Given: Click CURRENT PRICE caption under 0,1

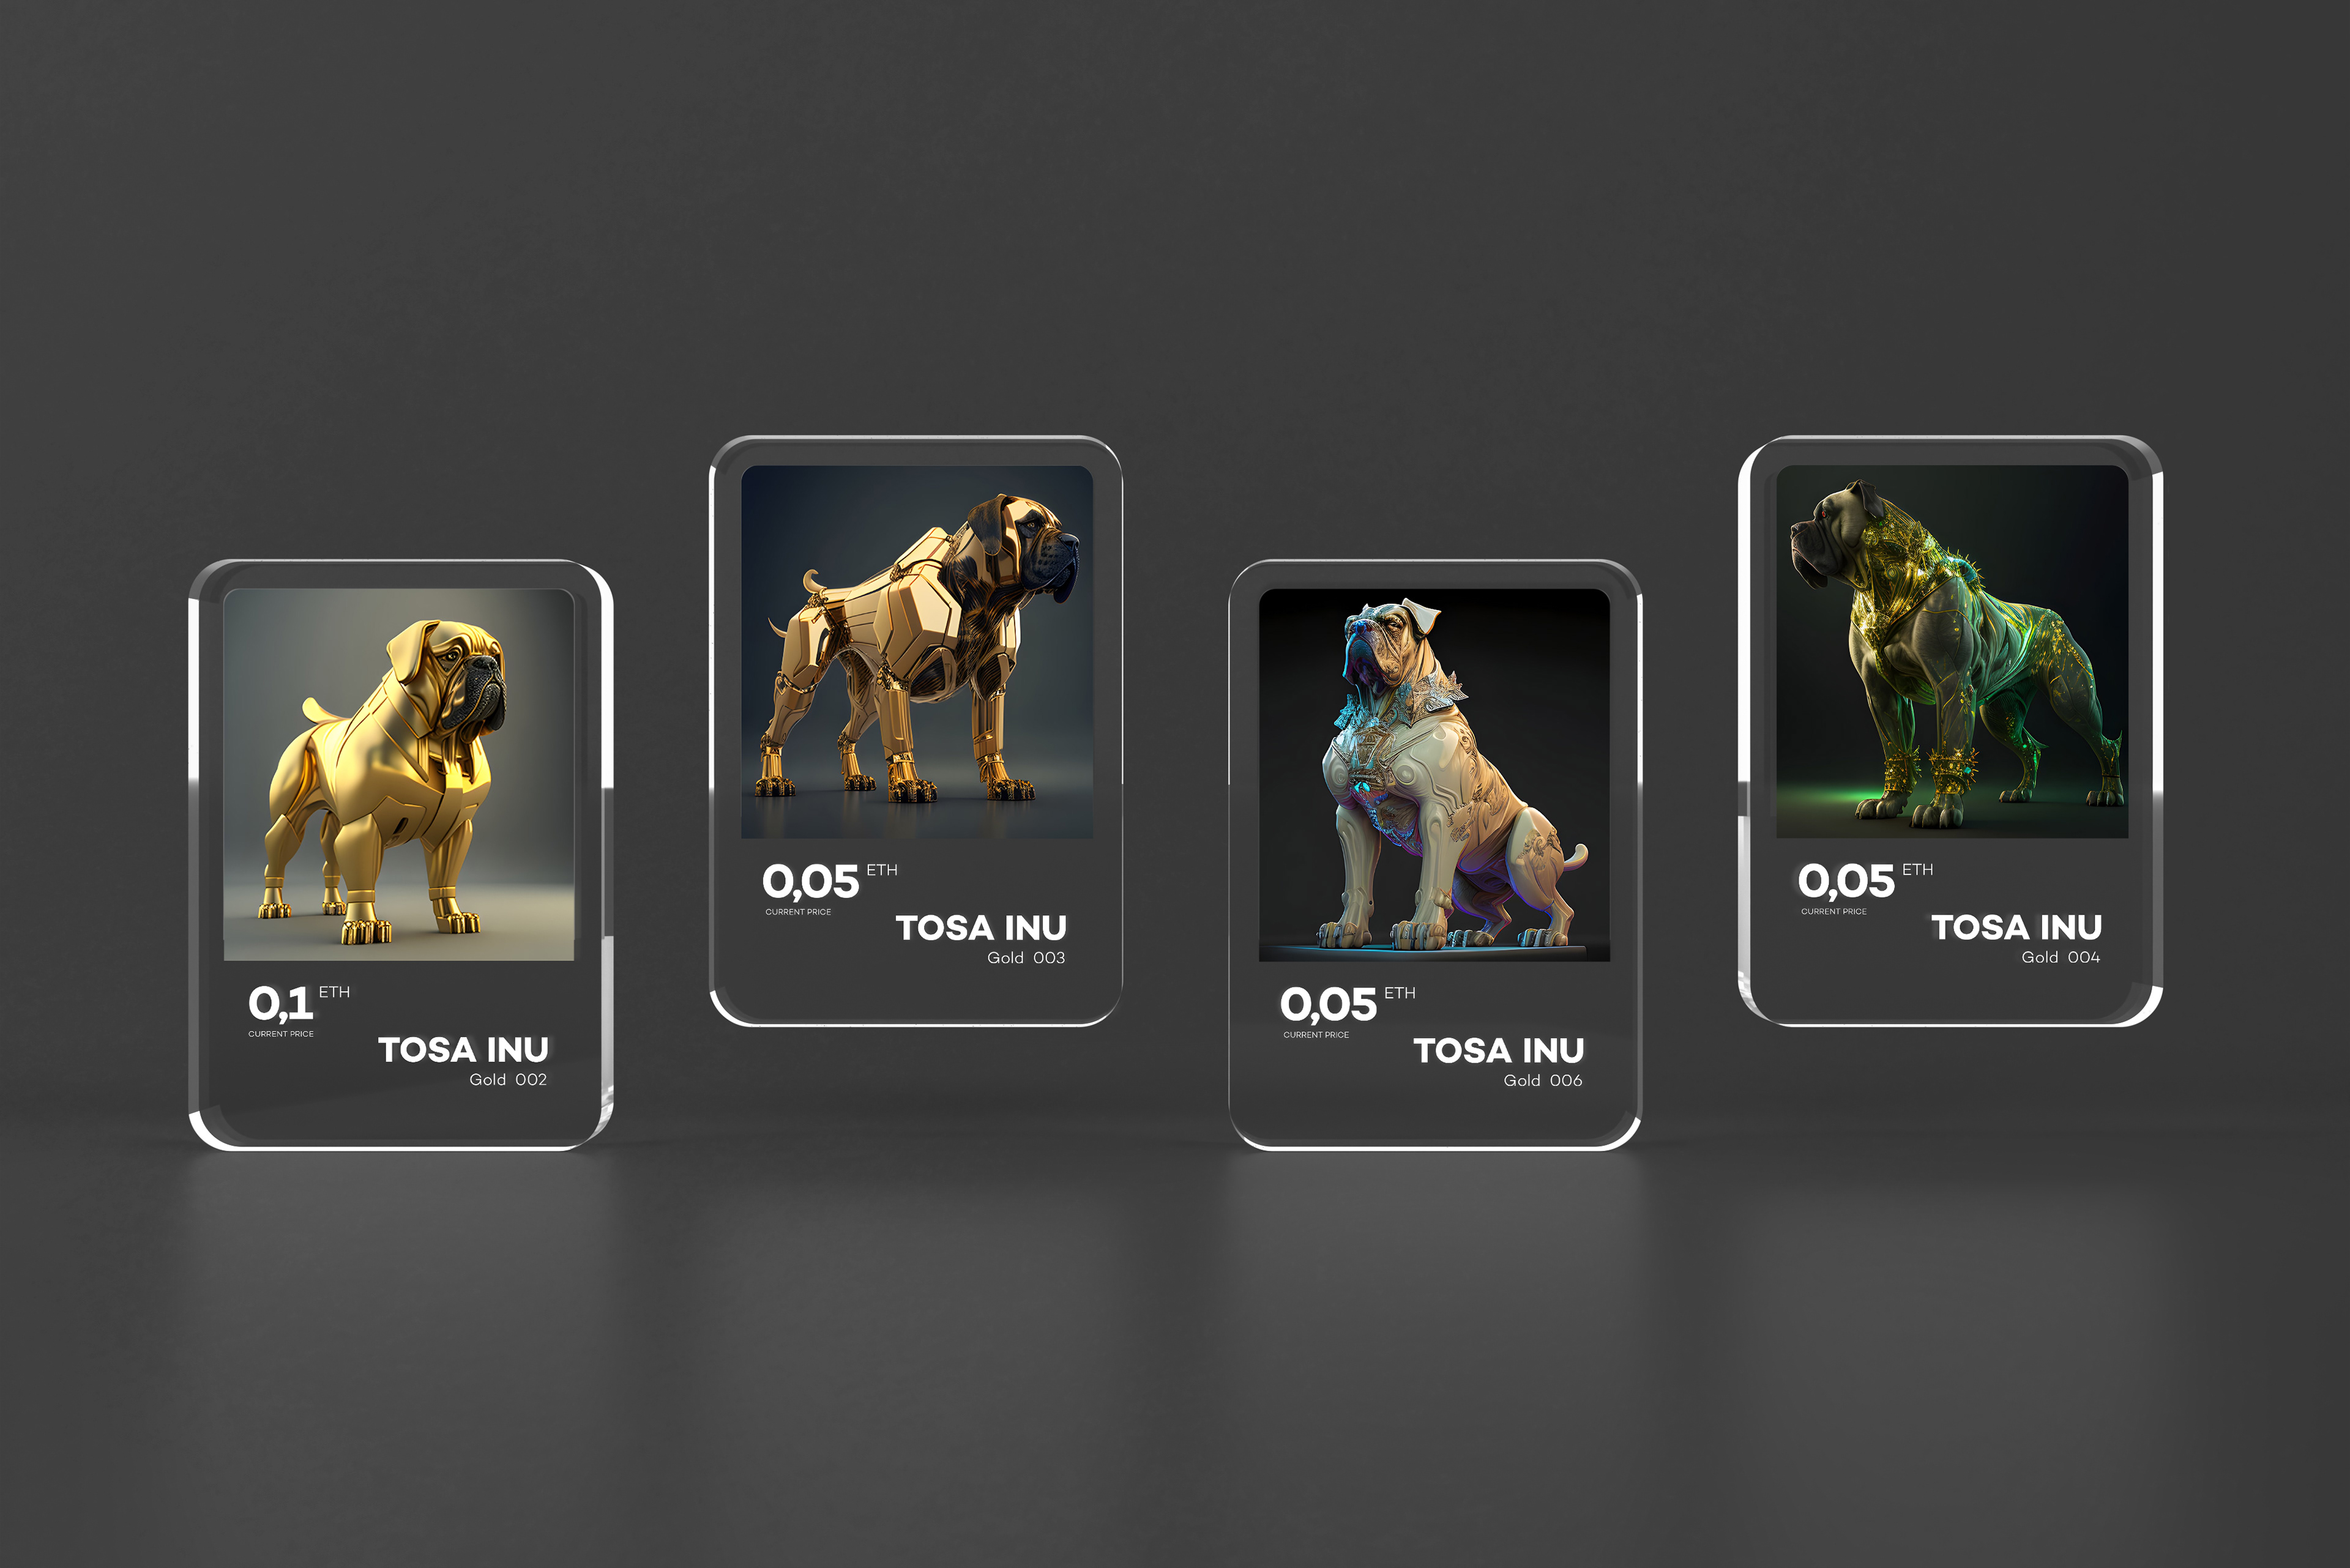Looking at the screenshot, I should point(281,1034).
